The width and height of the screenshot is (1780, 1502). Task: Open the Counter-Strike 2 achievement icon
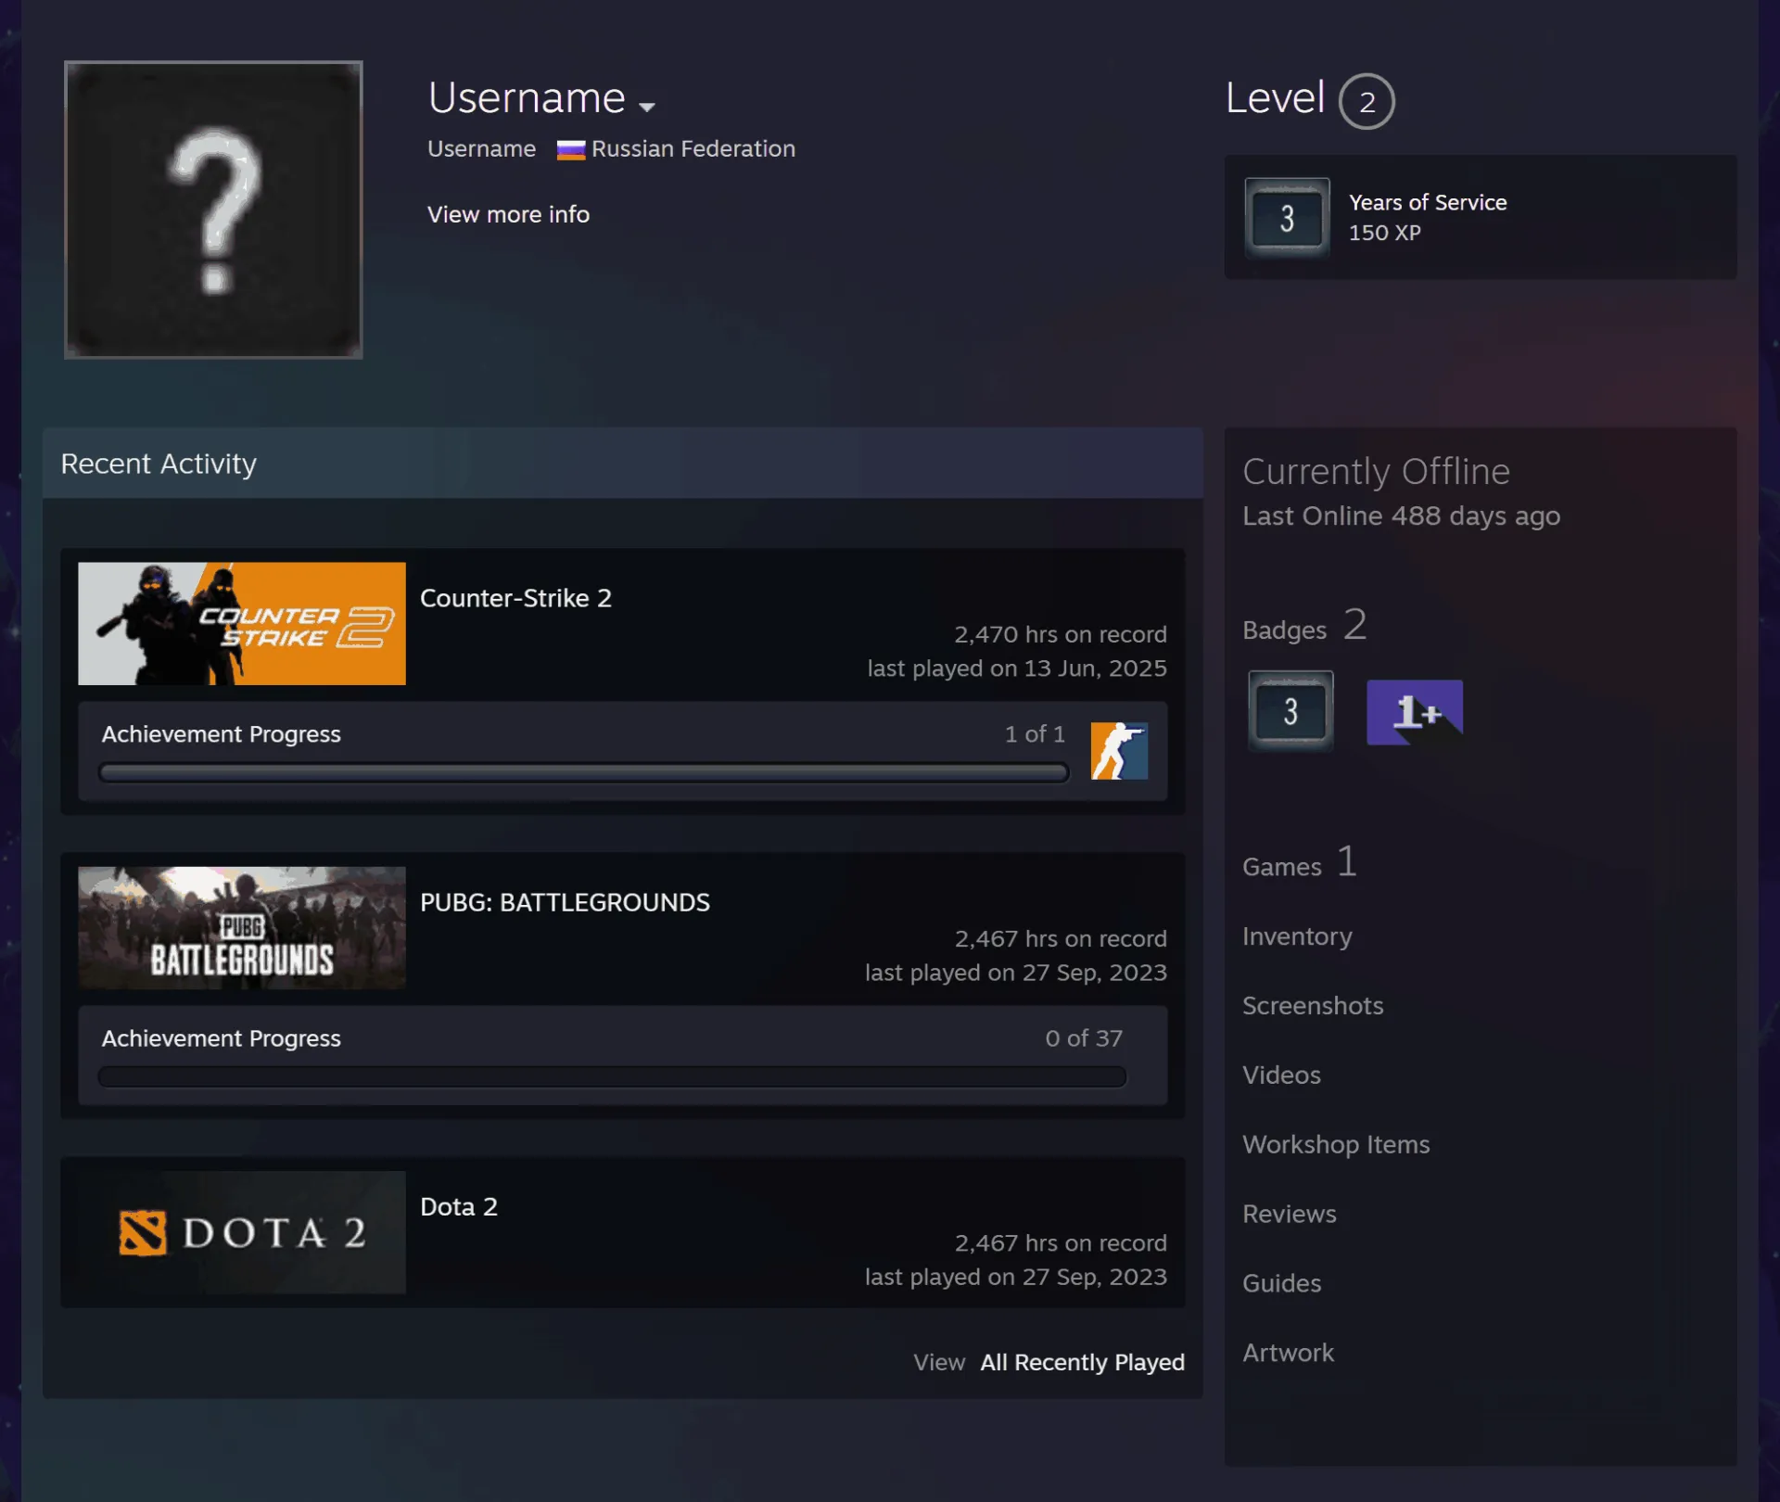pyautogui.click(x=1119, y=750)
